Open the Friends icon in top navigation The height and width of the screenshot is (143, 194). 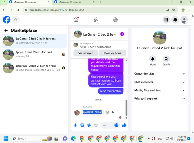(95, 20)
